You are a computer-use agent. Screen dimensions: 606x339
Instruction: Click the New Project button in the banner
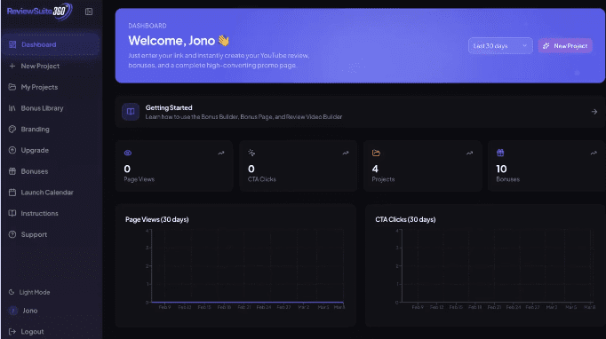565,46
